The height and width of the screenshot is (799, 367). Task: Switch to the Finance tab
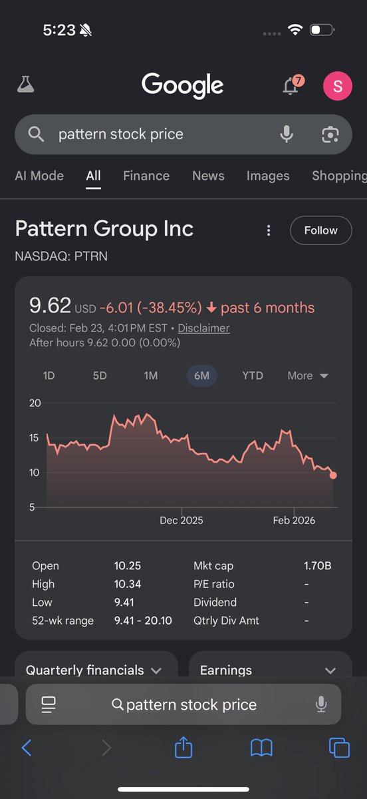click(x=146, y=176)
